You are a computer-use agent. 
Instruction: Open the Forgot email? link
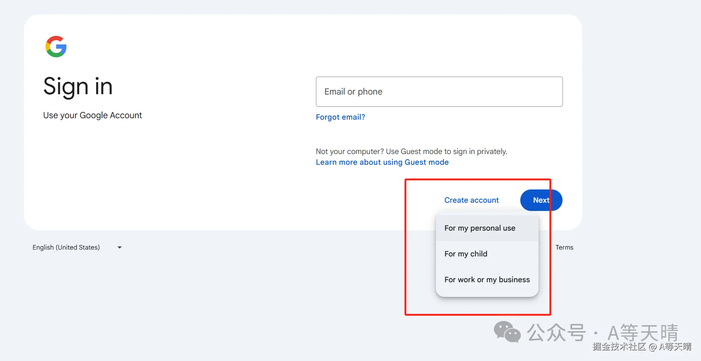pos(340,117)
